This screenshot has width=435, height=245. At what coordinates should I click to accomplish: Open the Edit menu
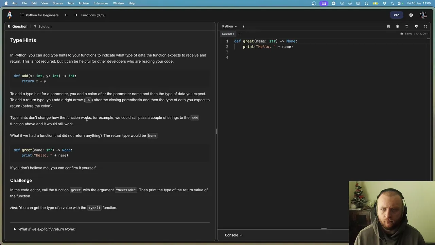34,3
